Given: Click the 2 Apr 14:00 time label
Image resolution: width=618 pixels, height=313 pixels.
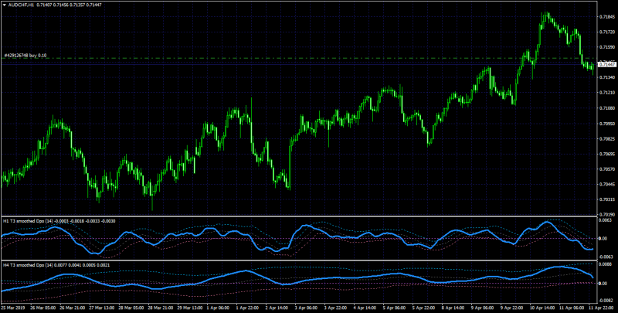Looking at the screenshot, I should tap(276, 307).
